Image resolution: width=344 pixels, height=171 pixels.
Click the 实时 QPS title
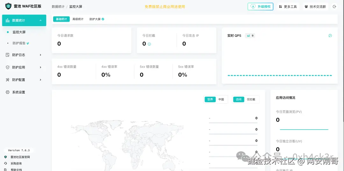234,36
